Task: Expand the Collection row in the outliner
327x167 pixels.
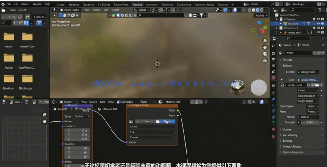Action: (277, 19)
